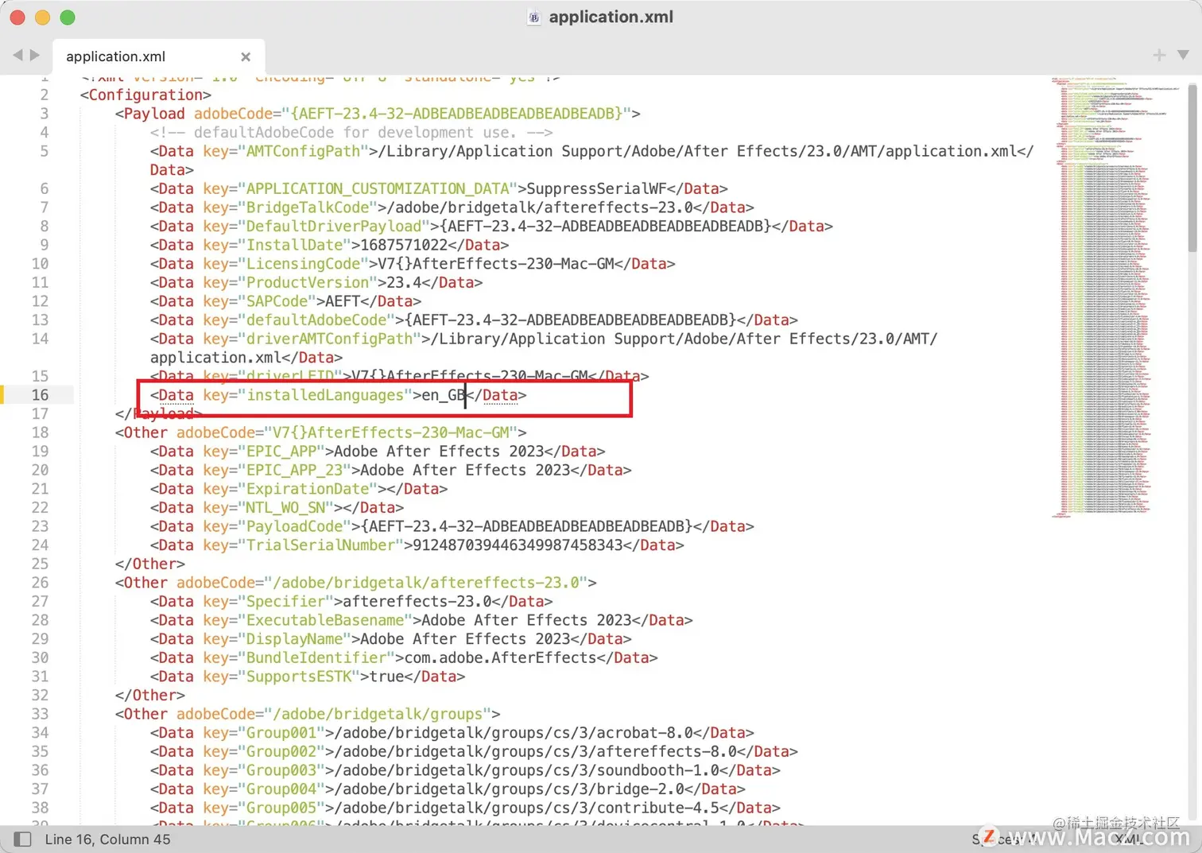Click the "</Other>" closing tag on line 25
The height and width of the screenshot is (853, 1202).
point(149,564)
